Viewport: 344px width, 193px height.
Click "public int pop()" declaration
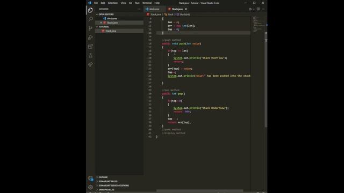[173, 94]
